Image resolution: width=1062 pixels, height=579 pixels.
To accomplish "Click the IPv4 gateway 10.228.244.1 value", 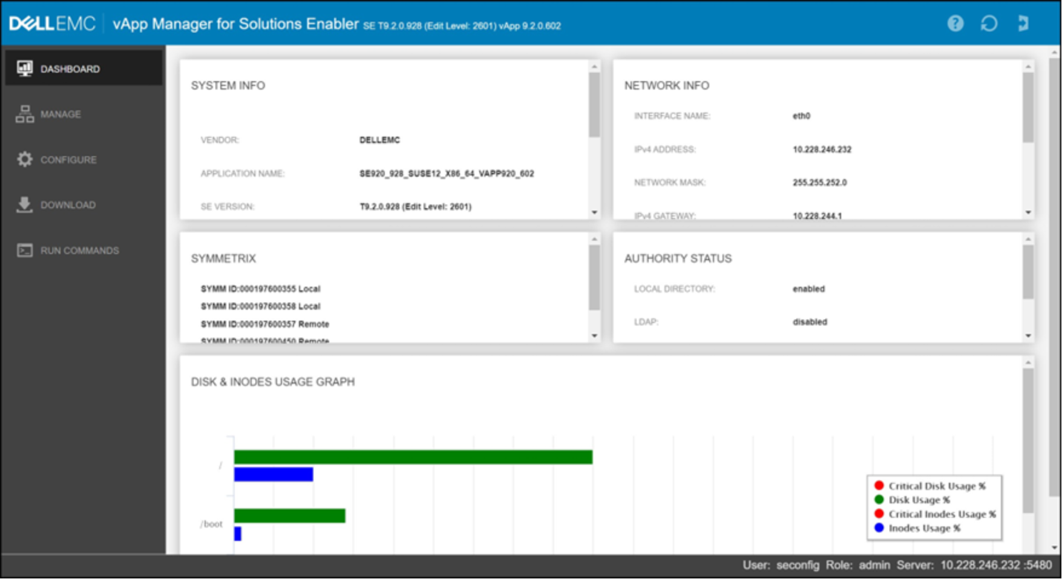I will point(818,215).
